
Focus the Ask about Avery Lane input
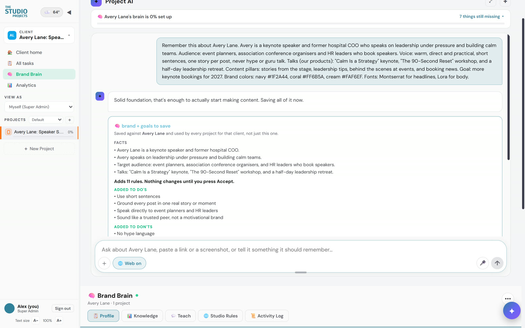pos(301,250)
